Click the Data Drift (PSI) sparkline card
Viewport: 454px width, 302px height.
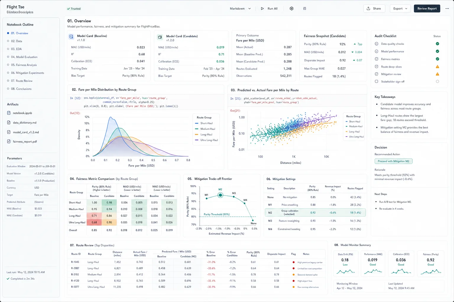[346, 264]
